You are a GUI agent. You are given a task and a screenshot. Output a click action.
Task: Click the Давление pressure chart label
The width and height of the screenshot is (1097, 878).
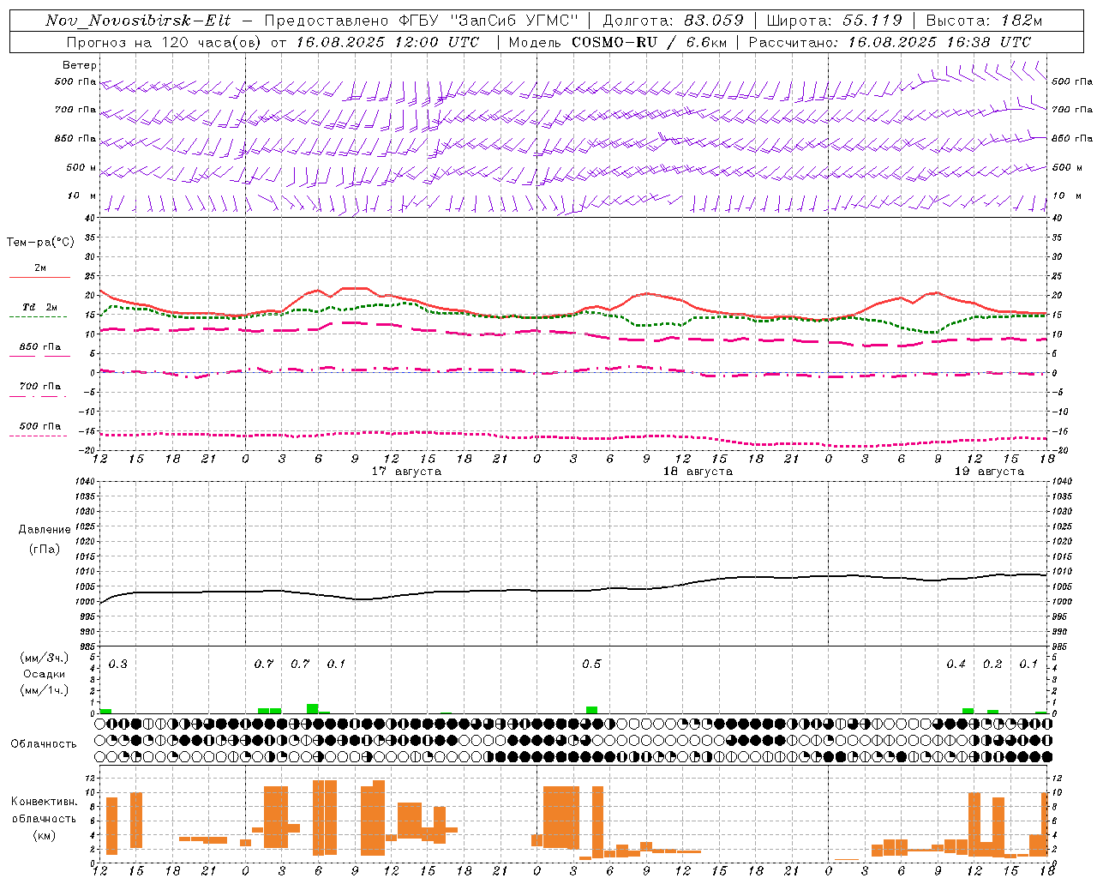pyautogui.click(x=45, y=530)
